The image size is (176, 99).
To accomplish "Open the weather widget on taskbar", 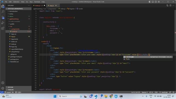I will [7, 96].
